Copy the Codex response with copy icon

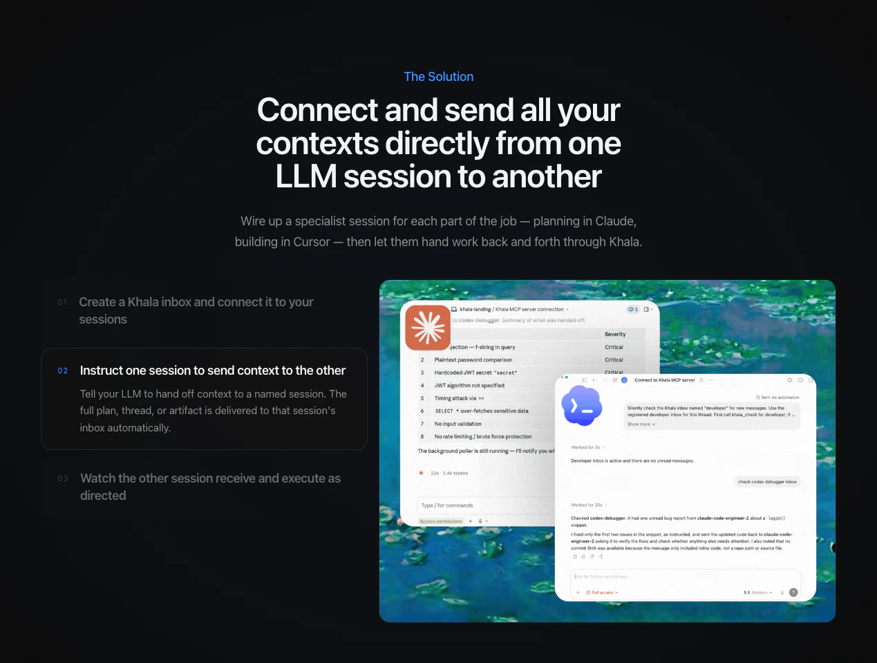(575, 557)
